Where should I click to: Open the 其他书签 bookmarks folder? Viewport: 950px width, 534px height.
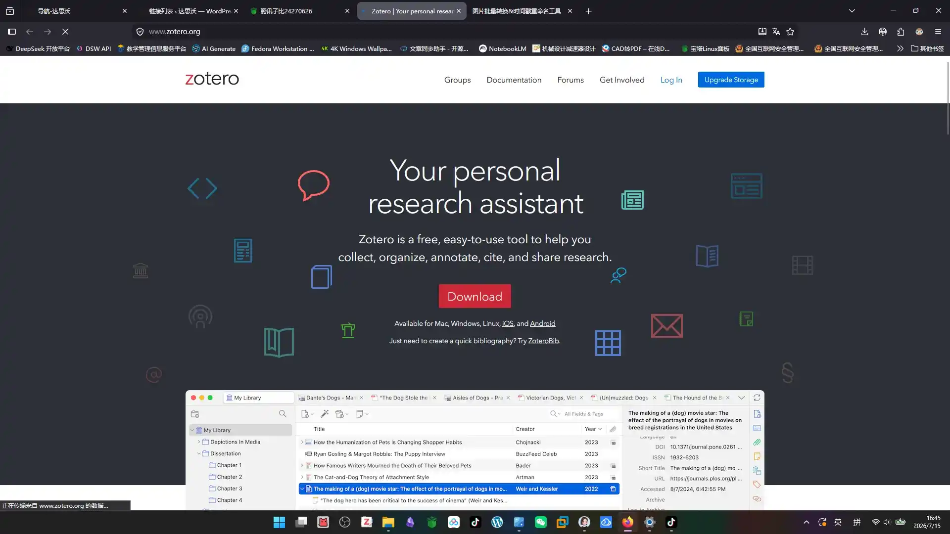tap(928, 48)
